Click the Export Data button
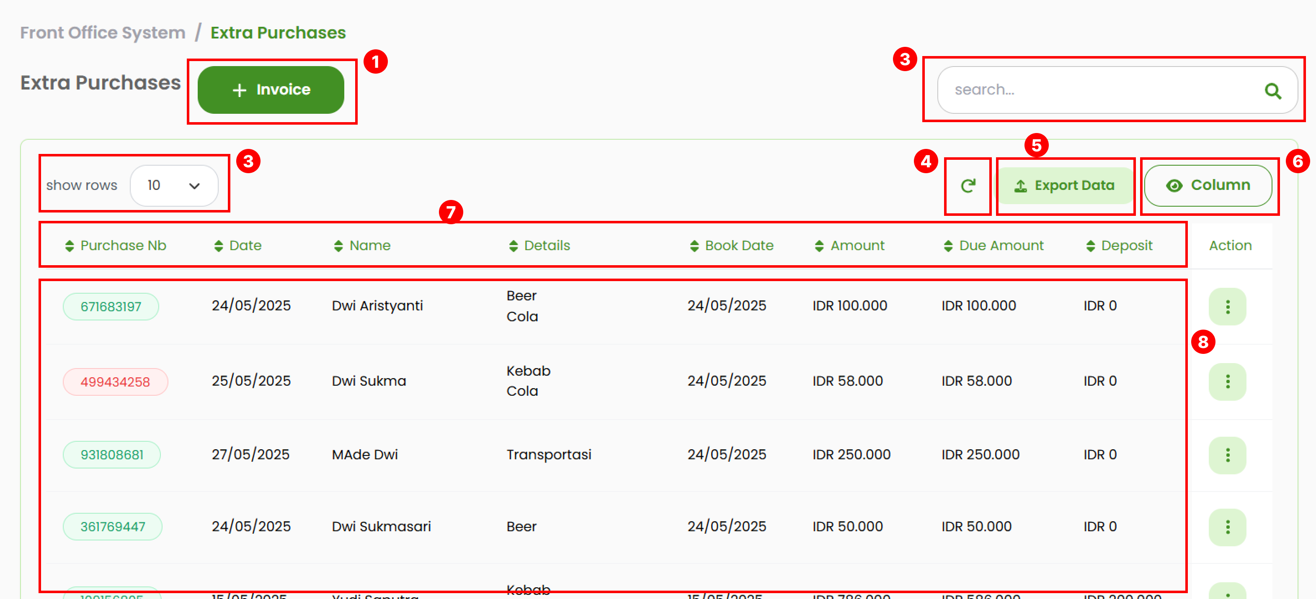 pos(1065,186)
